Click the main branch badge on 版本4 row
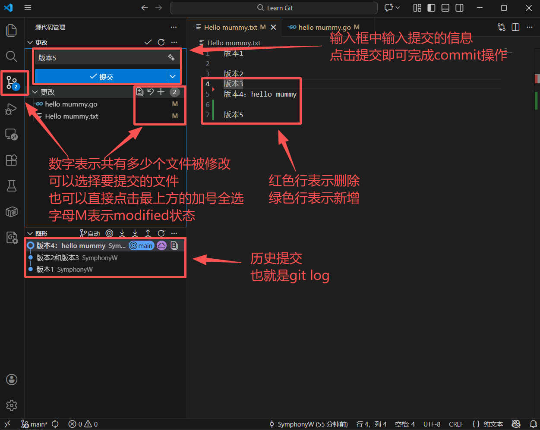This screenshot has height=430, width=540. (142, 245)
